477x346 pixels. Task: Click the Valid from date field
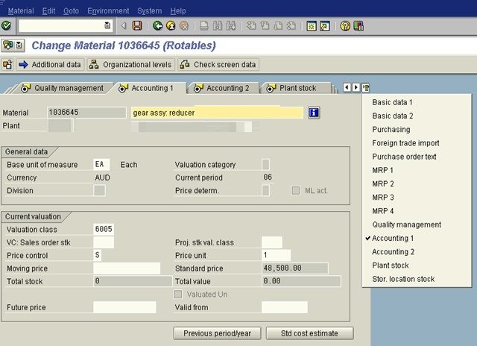pyautogui.click(x=285, y=307)
